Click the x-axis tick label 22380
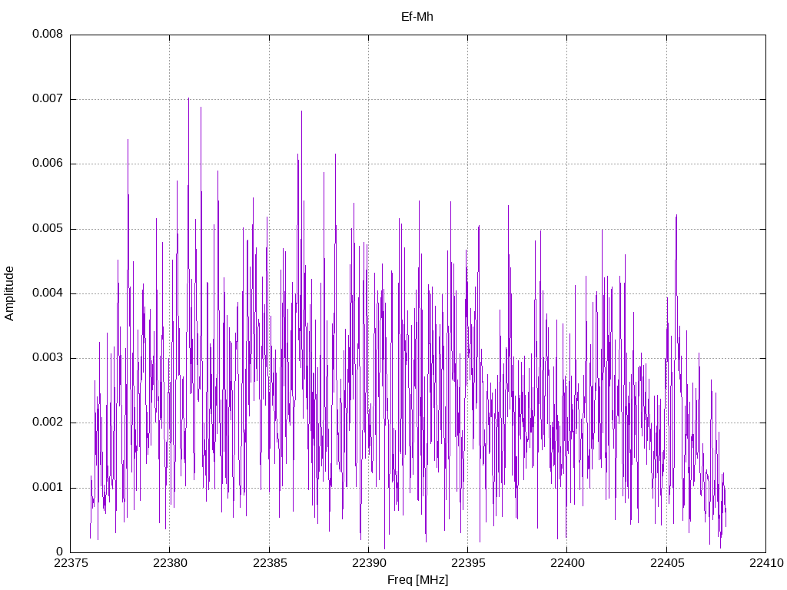The image size is (787, 590). [x=170, y=563]
